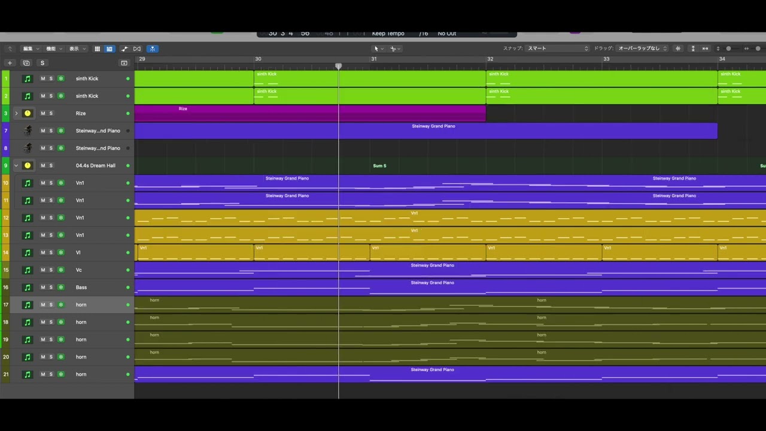Select the Vn1 region on track 12
The width and height of the screenshot is (766, 431).
pyautogui.click(x=450, y=217)
